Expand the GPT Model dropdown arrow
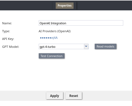 86,46
